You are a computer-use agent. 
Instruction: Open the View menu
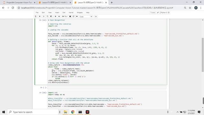pos(50,12)
